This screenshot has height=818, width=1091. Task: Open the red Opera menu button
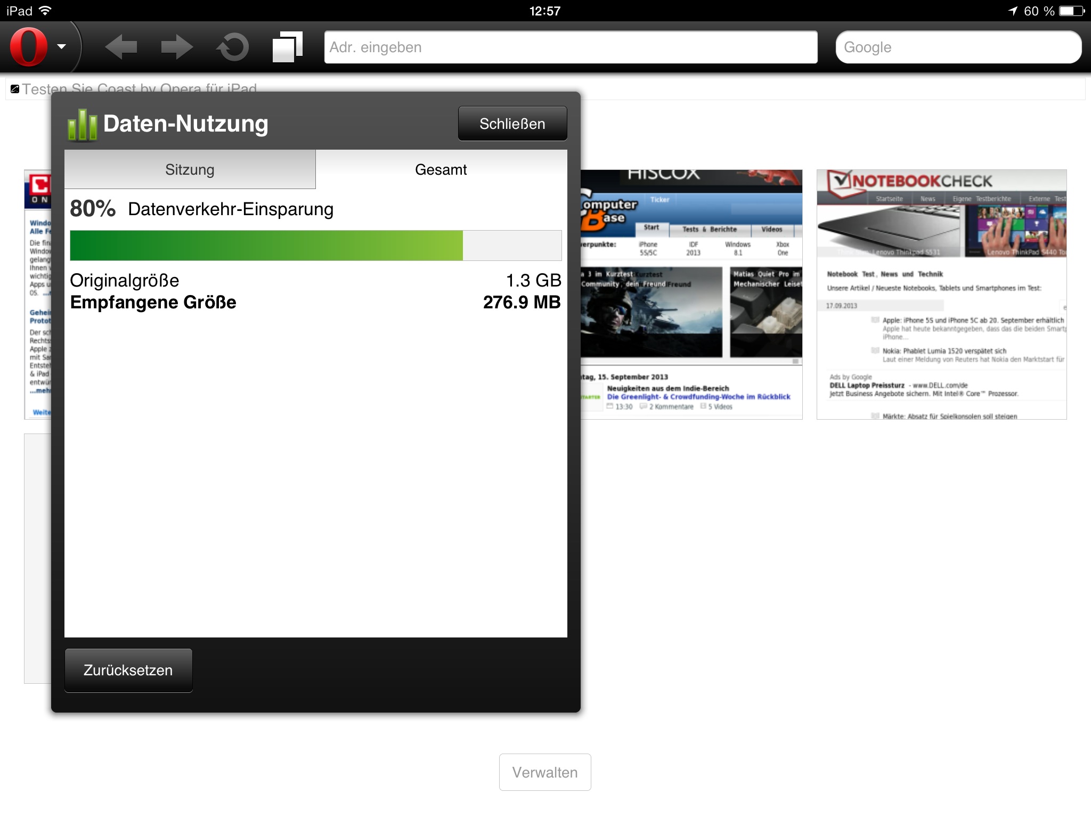(x=29, y=47)
